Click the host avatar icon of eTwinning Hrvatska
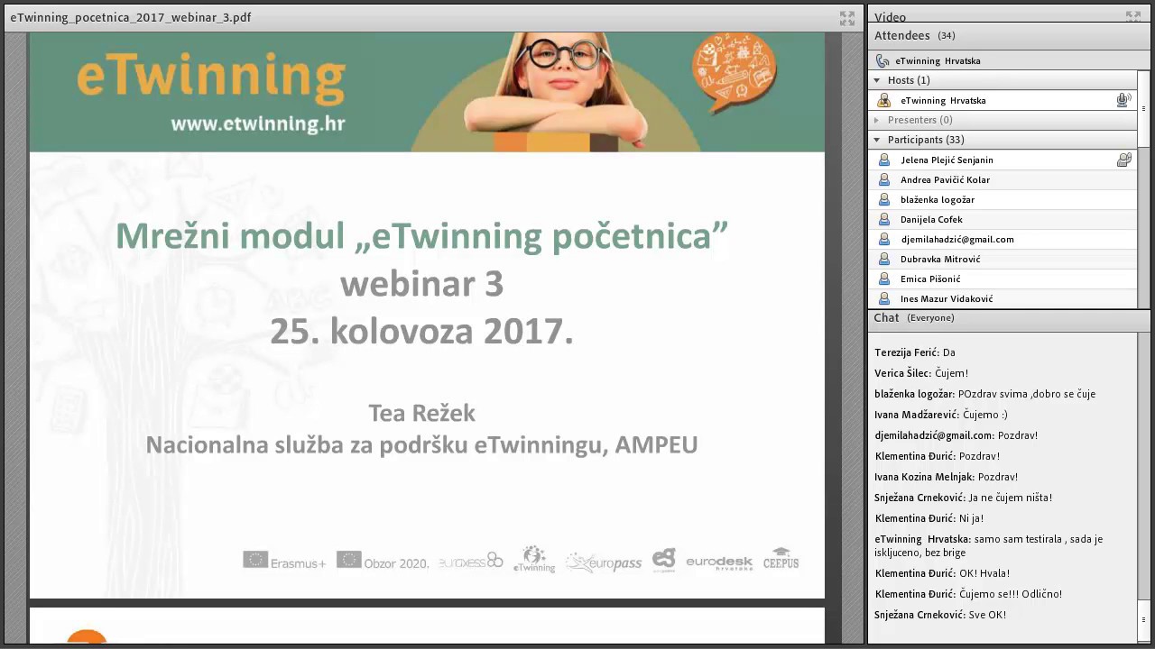Screen dimensions: 1155x649 883,100
